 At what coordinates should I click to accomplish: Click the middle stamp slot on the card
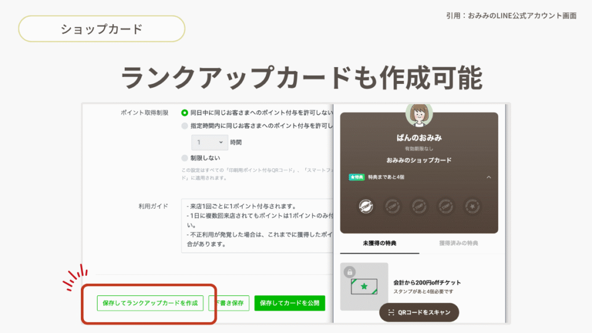[x=419, y=205]
